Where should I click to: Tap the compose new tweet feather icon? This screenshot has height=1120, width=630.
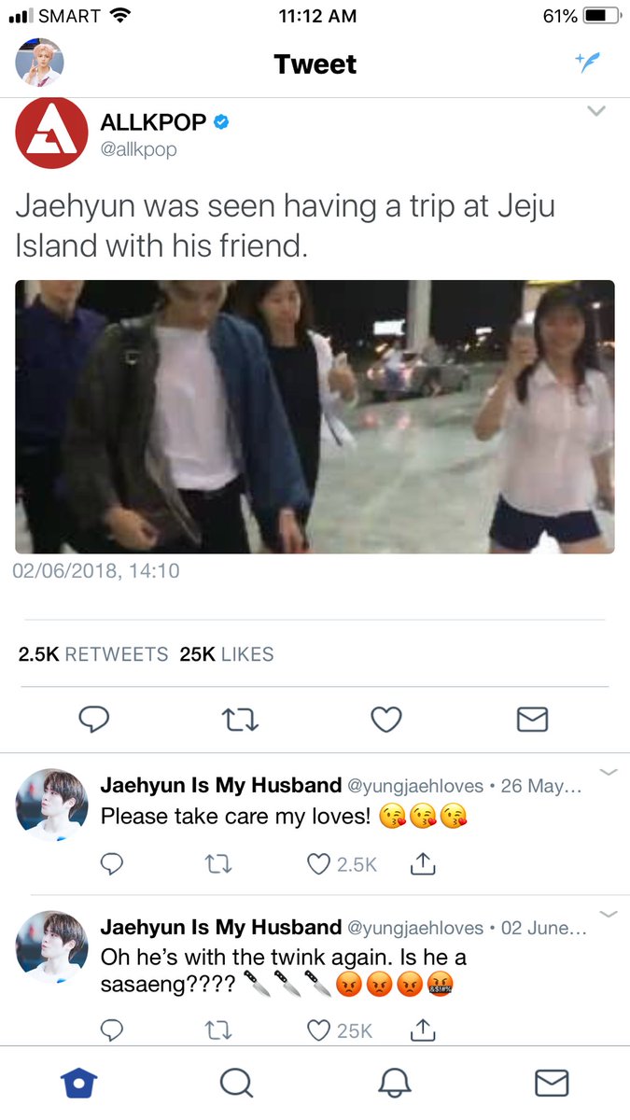587,63
